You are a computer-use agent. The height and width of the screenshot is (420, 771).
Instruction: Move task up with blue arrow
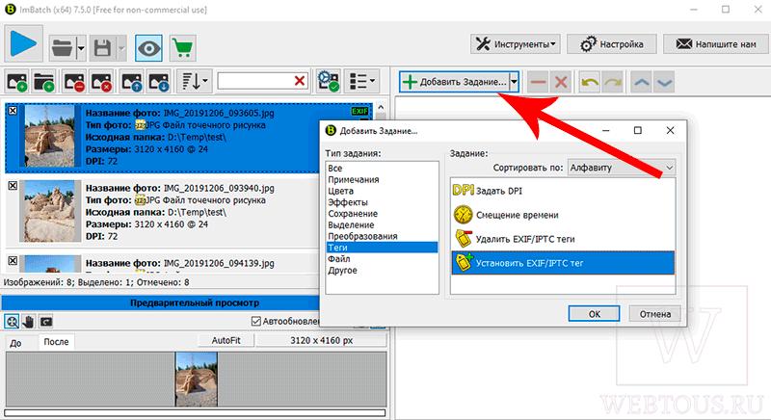[x=641, y=82]
